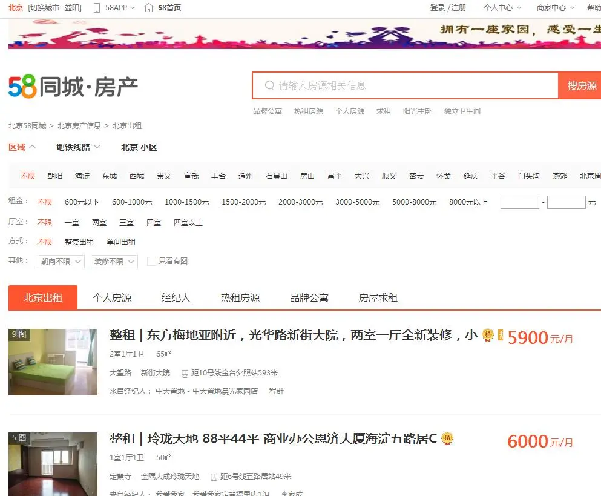This screenshot has height=496, width=601.
Task: Click the phone icon beside 58APP
Action: click(97, 8)
